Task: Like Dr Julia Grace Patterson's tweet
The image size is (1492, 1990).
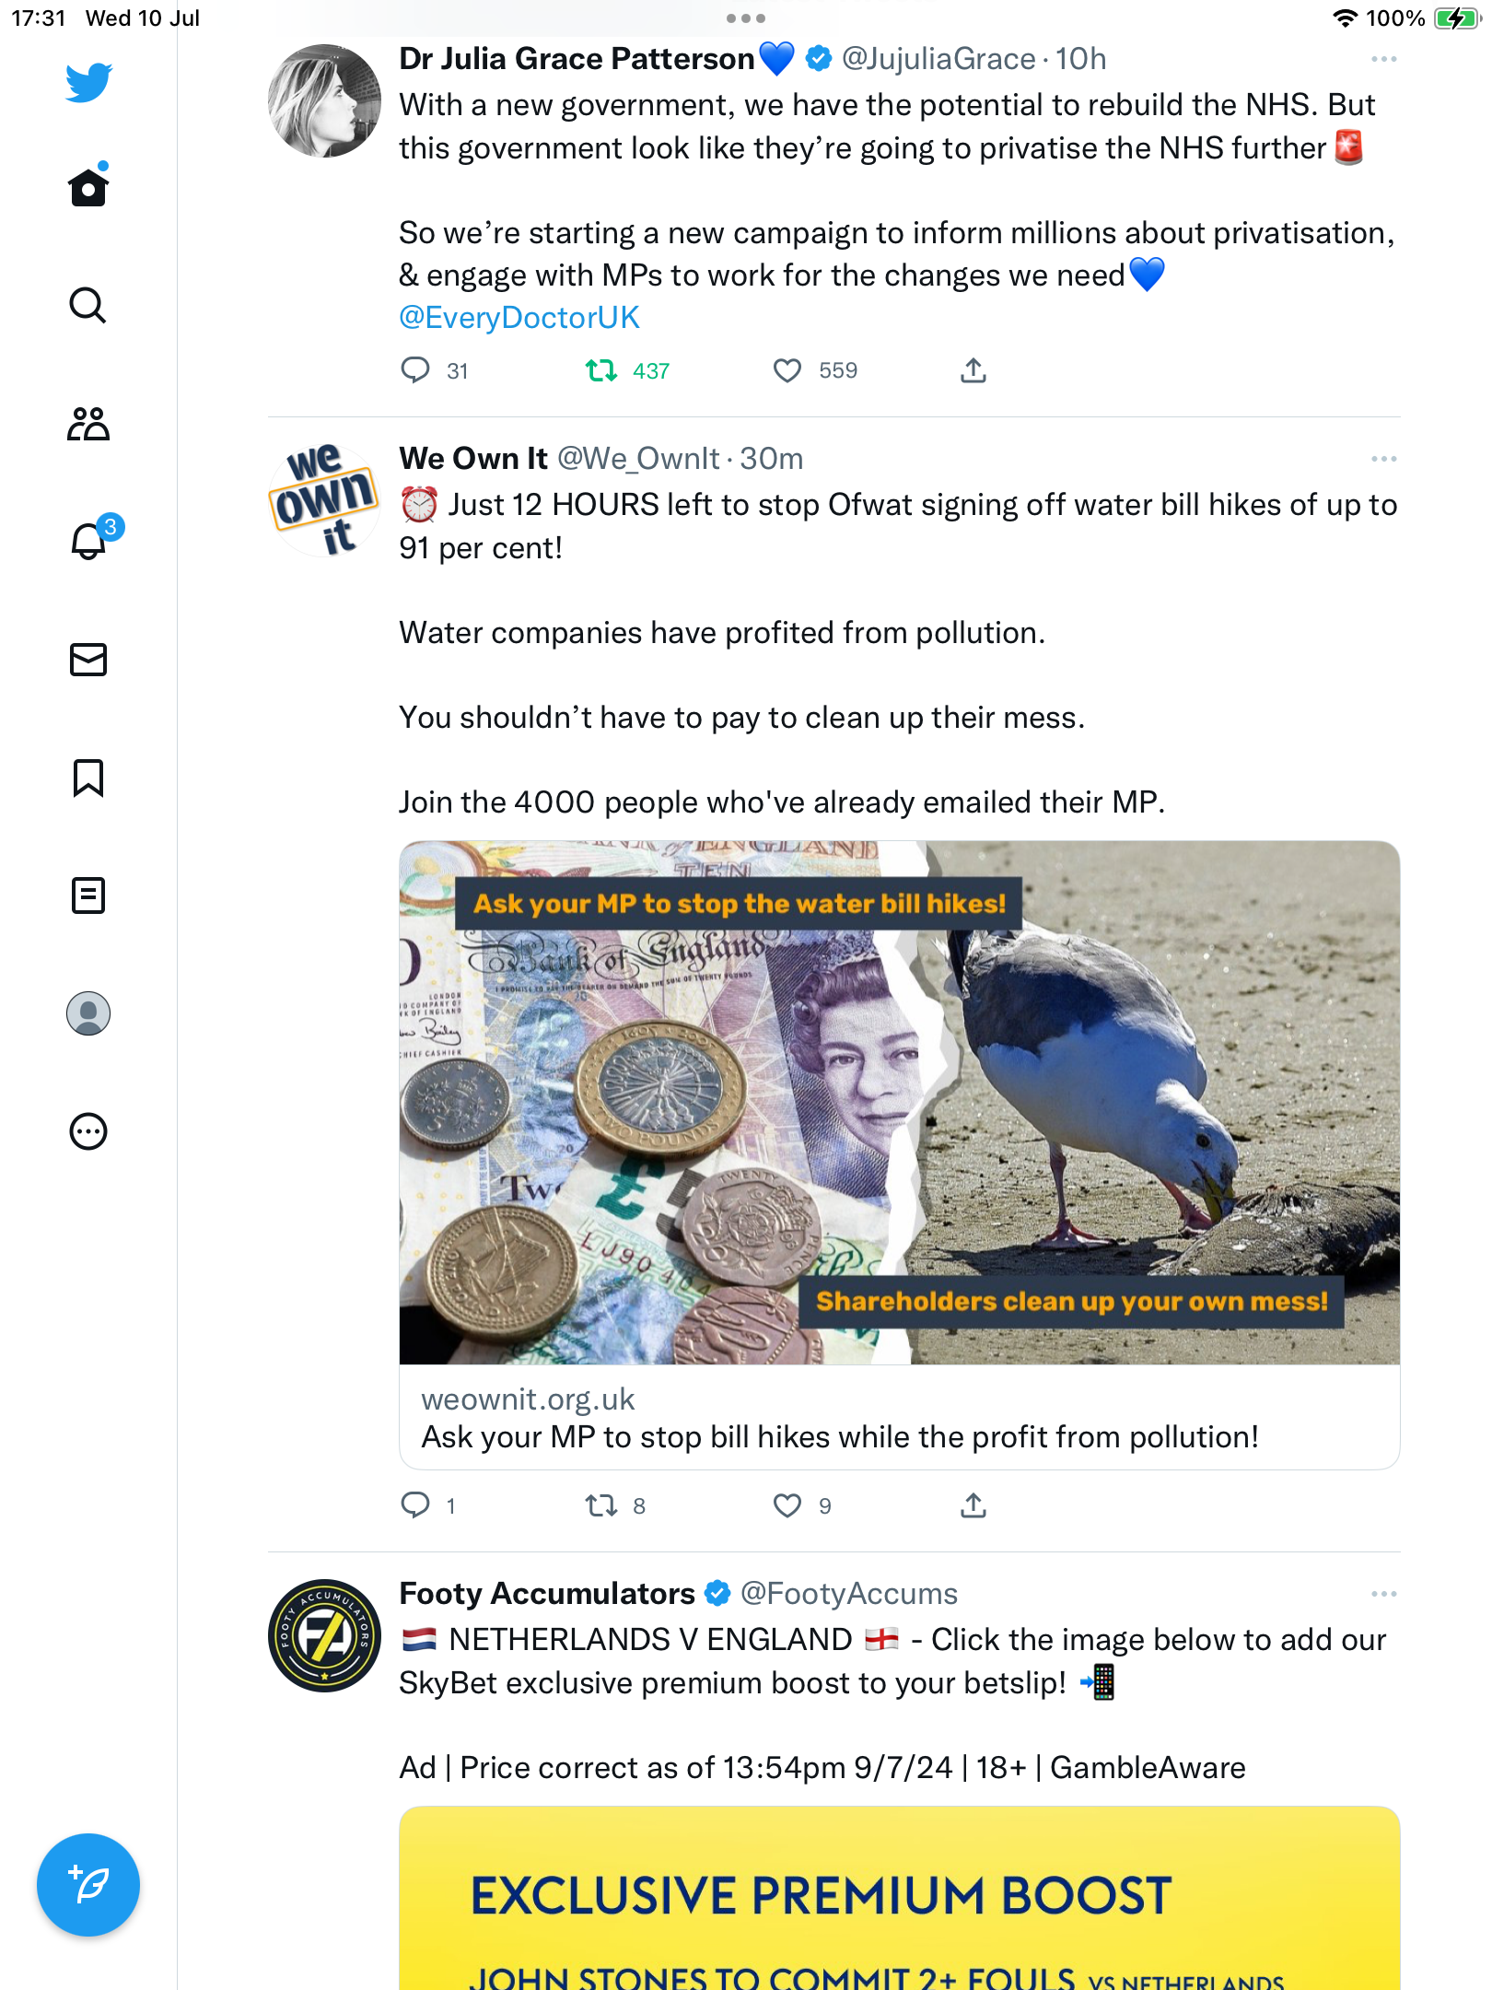Action: pyautogui.click(x=787, y=370)
